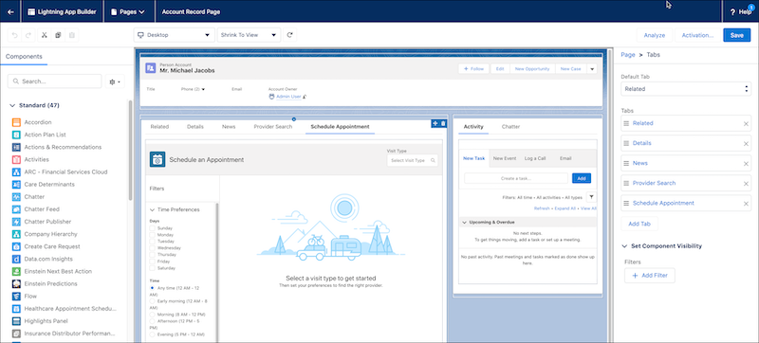
Task: Click the activity filter funnel icon
Action: pos(591,197)
